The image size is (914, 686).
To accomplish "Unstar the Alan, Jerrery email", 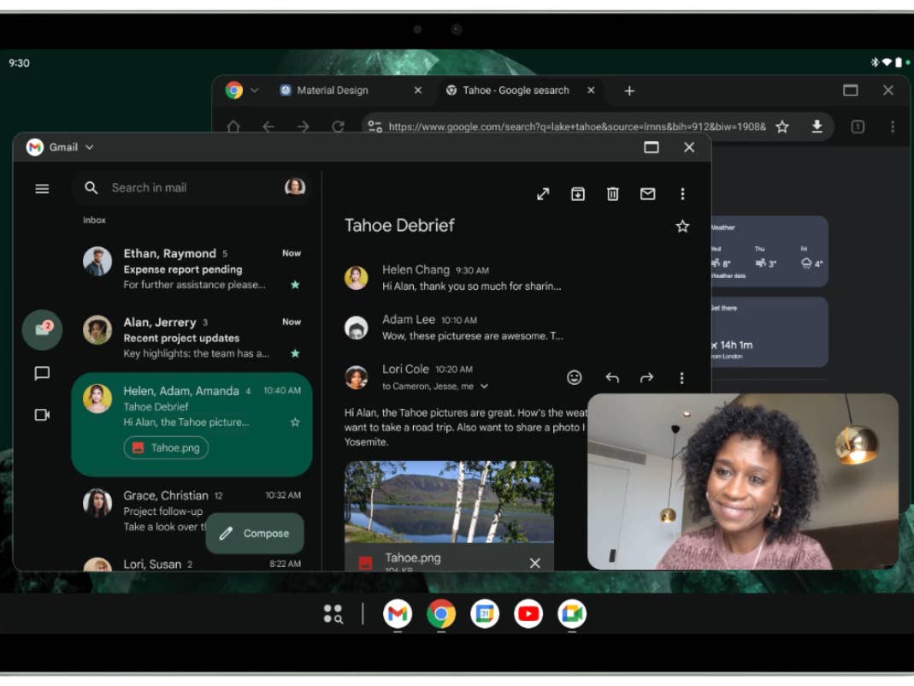I will coord(295,353).
